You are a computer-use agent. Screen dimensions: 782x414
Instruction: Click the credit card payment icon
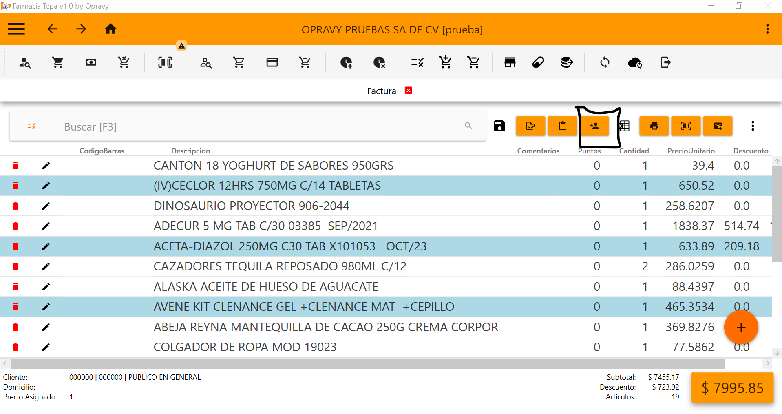click(272, 62)
